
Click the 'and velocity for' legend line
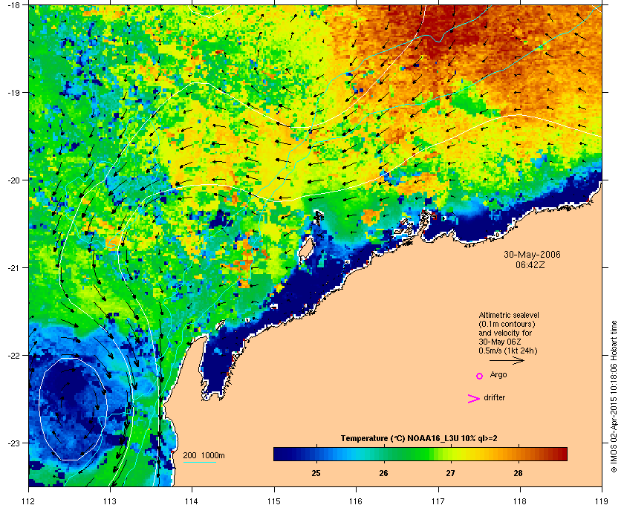[x=505, y=333]
